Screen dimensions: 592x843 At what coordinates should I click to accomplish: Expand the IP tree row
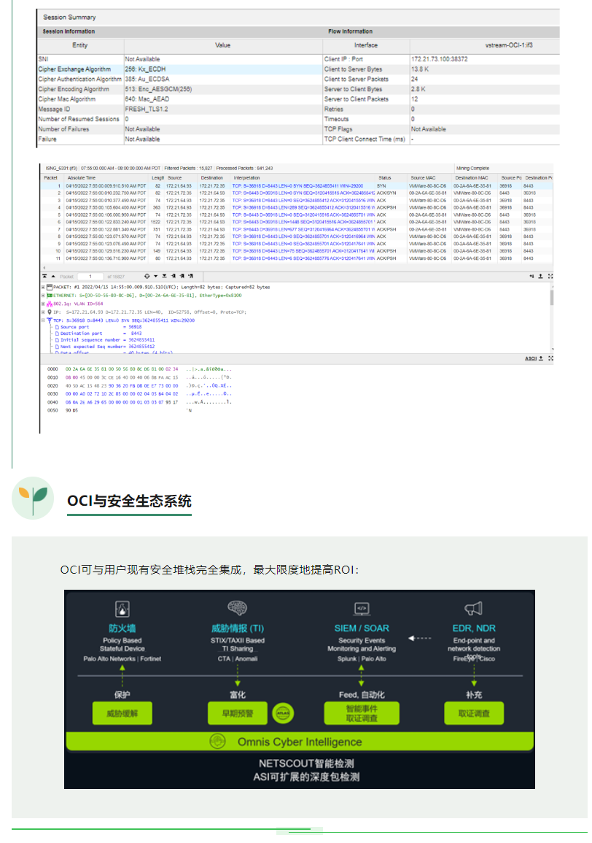[x=44, y=312]
